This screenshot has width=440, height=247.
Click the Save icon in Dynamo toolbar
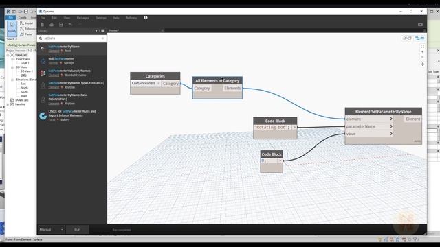click(61, 25)
